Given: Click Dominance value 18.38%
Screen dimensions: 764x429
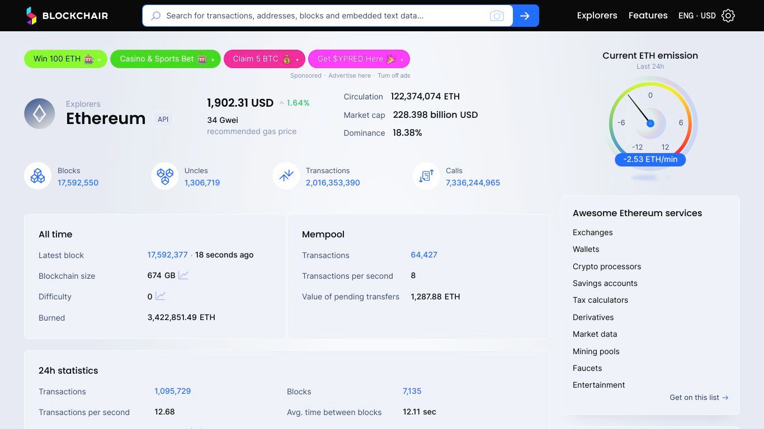Looking at the screenshot, I should pos(407,132).
